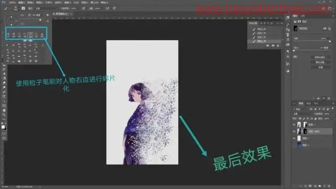
Task: Click mask Density slider handle
Action: (330, 41)
